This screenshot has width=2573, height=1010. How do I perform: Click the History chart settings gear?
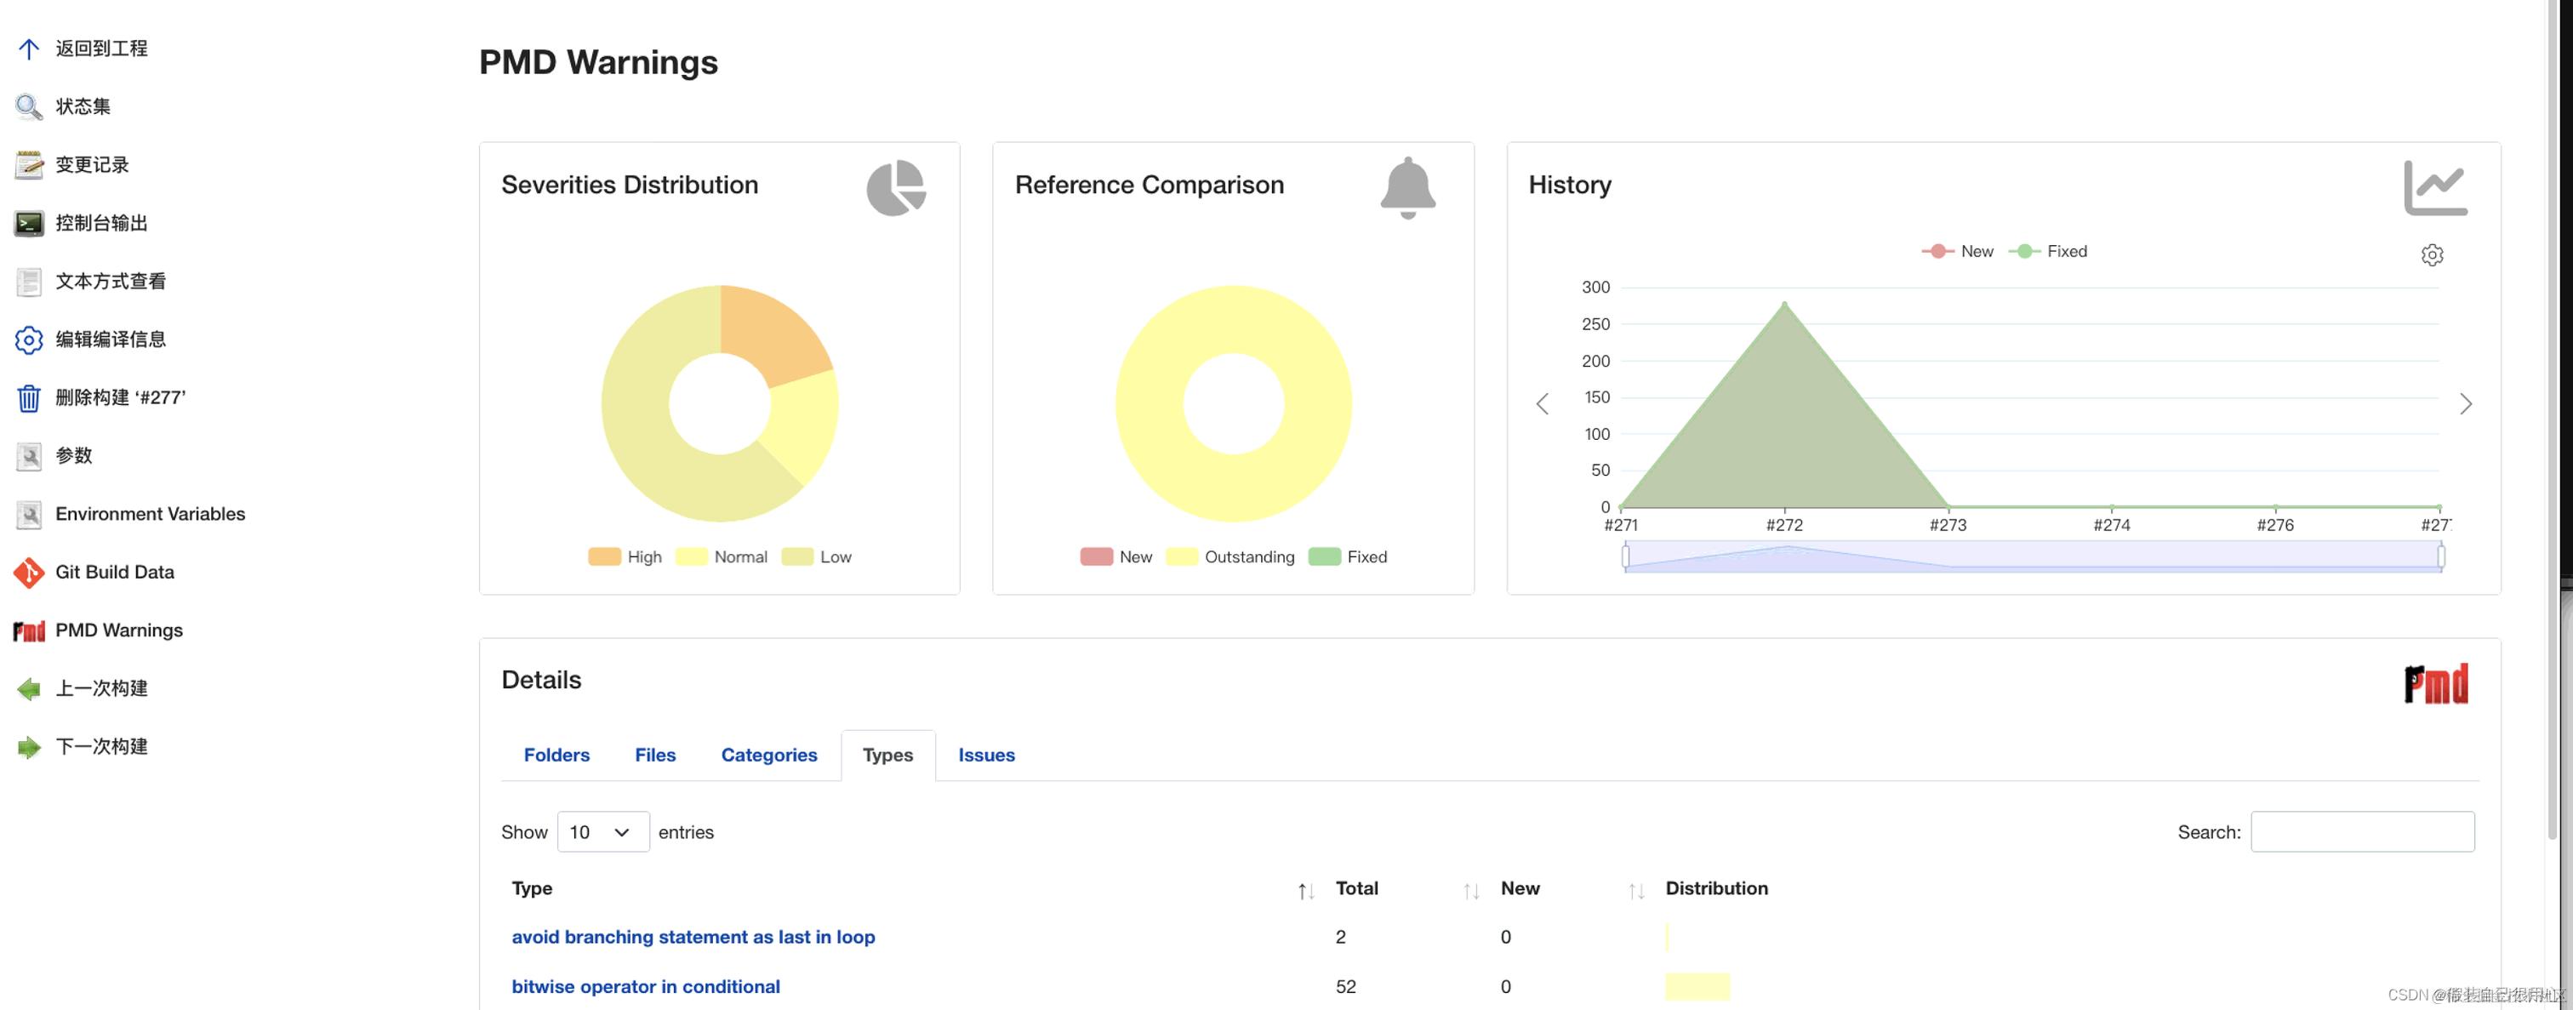[2431, 254]
